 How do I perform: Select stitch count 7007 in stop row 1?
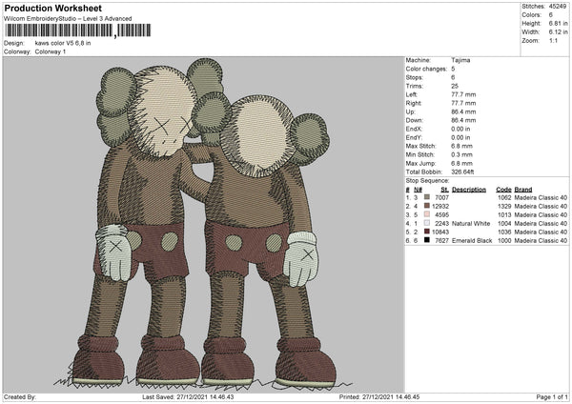pos(441,197)
